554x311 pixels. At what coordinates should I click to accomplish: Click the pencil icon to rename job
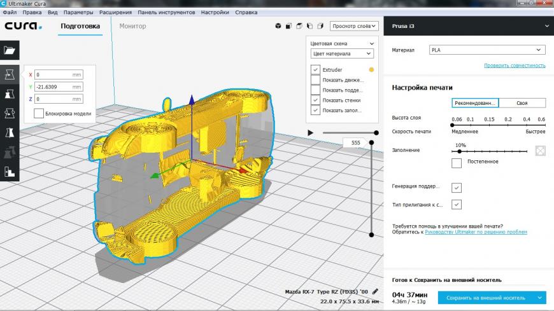375,291
